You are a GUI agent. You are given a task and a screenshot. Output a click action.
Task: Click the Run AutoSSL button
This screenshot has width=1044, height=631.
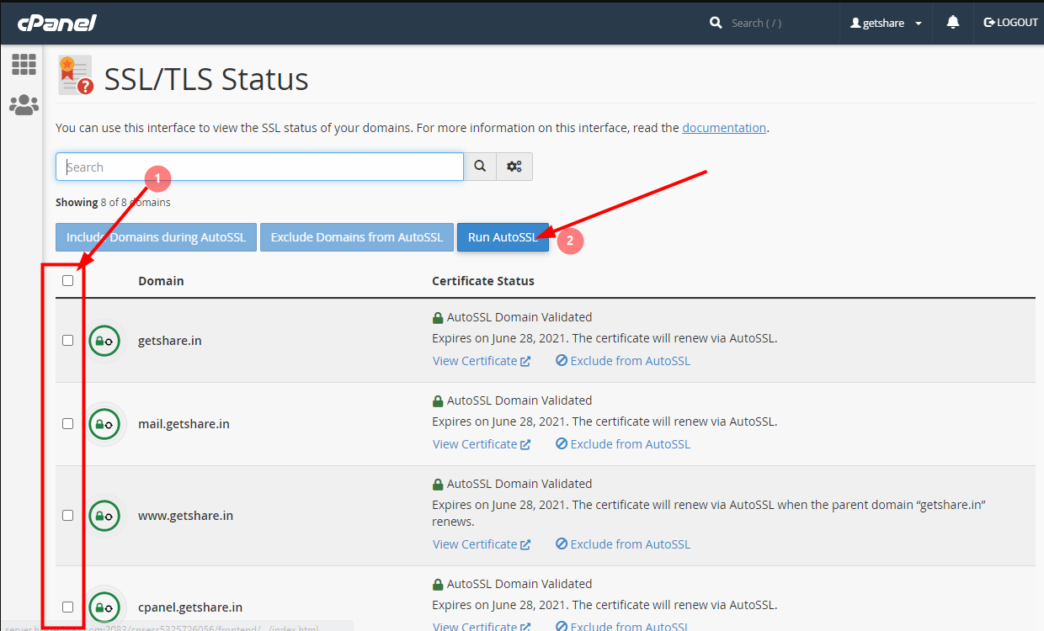click(503, 237)
